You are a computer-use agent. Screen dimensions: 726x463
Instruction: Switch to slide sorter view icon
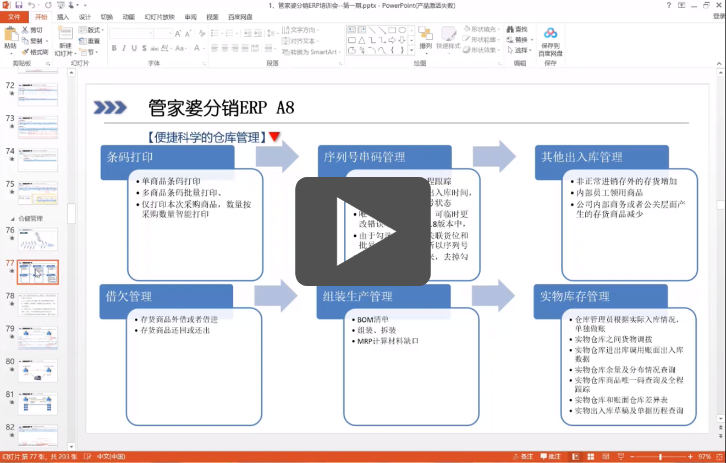(x=590, y=457)
